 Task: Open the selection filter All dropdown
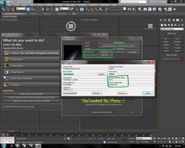click(21, 9)
